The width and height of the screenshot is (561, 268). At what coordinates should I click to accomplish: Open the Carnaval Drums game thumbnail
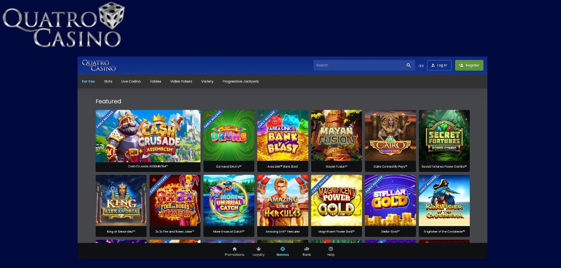click(229, 136)
